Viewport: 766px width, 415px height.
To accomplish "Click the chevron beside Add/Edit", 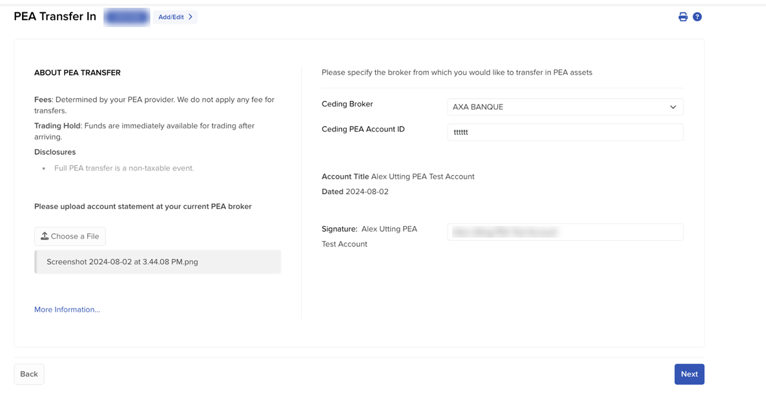I will (191, 17).
